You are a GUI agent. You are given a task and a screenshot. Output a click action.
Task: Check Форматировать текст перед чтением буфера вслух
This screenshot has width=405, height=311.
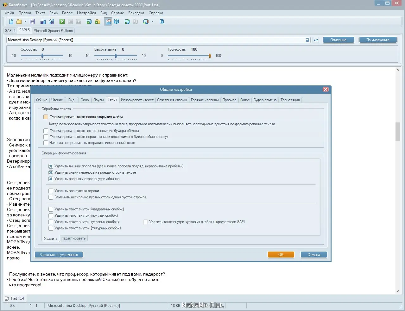pos(46,137)
